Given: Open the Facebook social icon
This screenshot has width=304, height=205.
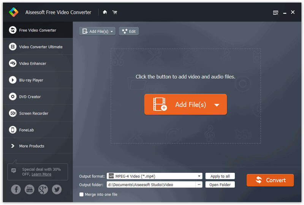Looking at the screenshot, I should click(x=16, y=189).
